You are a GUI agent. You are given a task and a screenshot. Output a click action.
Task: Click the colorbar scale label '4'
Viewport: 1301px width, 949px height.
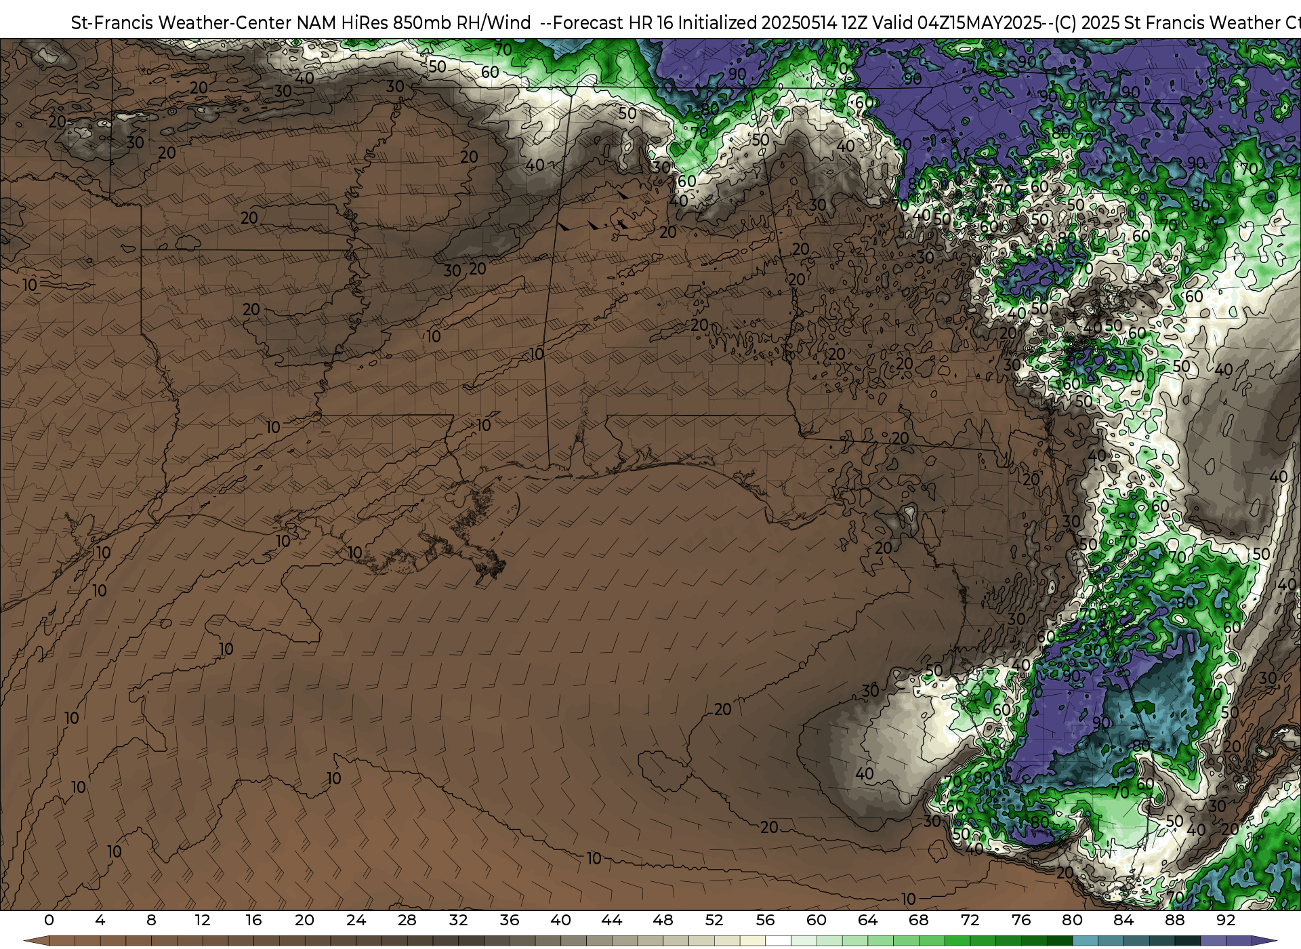click(100, 920)
